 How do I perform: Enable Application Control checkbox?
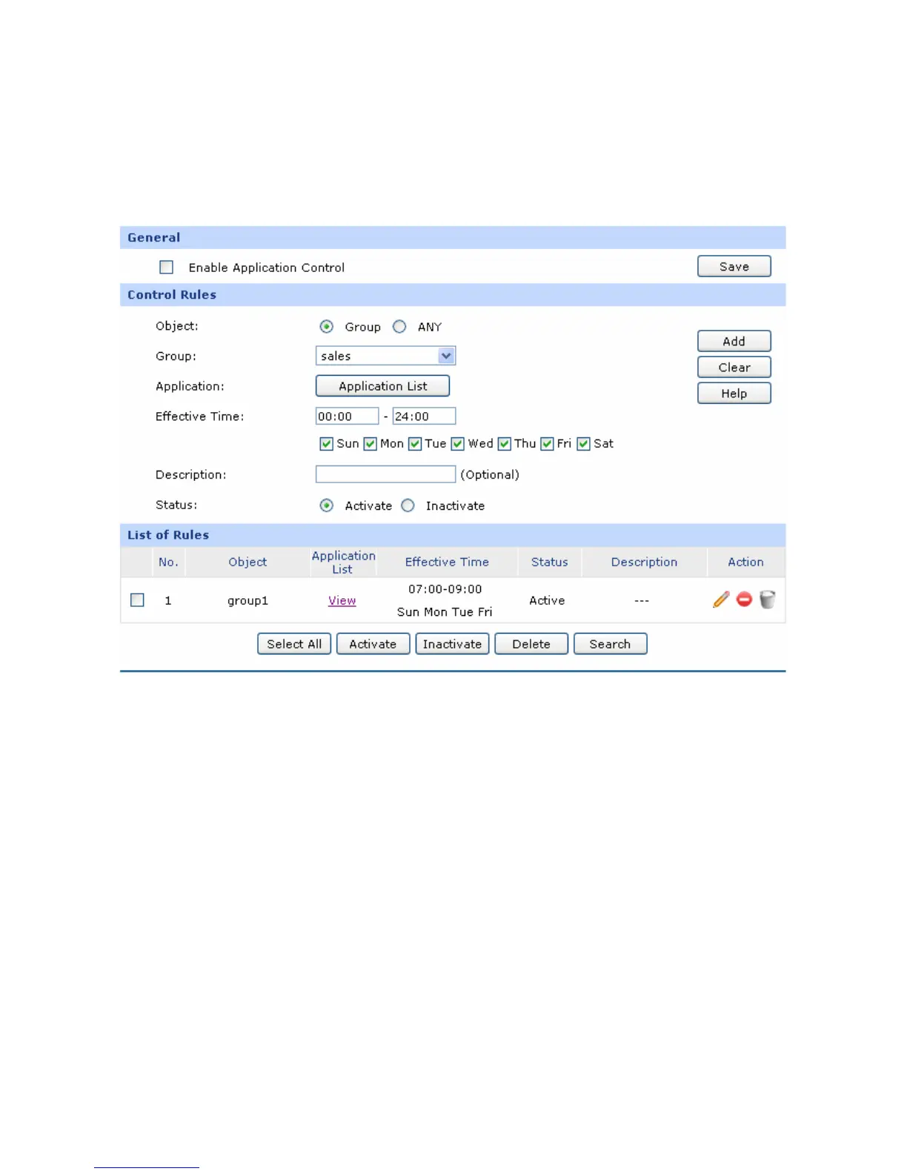pyautogui.click(x=166, y=267)
